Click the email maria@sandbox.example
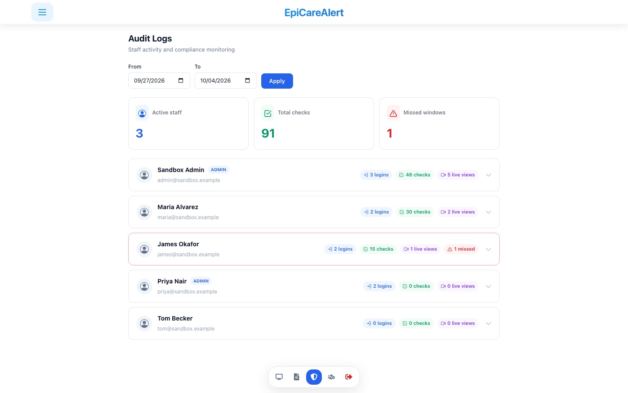The height and width of the screenshot is (393, 628). [x=188, y=217]
